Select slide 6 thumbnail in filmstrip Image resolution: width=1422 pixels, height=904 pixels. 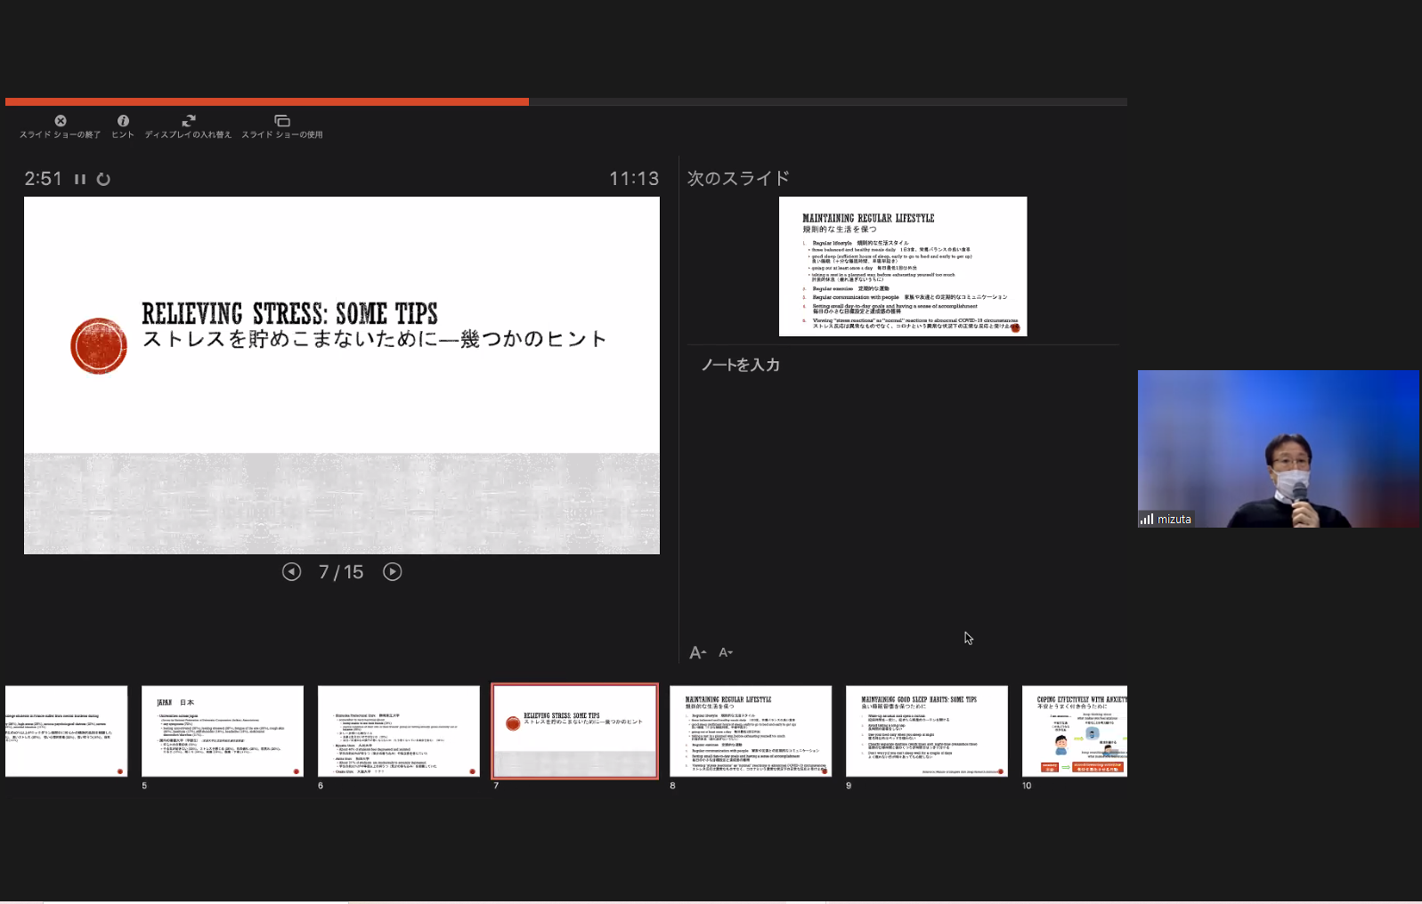pos(398,730)
